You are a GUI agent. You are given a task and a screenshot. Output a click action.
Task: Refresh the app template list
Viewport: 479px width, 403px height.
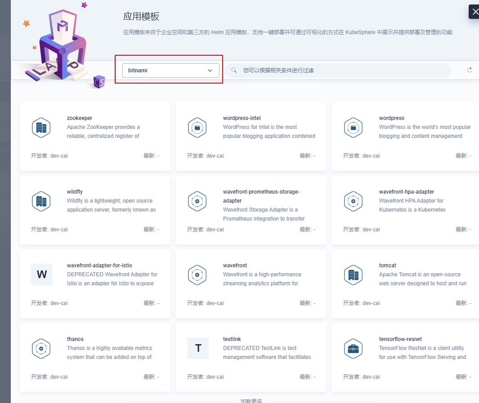click(x=470, y=70)
